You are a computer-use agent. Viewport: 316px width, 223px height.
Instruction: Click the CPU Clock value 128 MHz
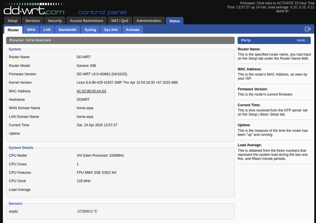[x=83, y=181]
